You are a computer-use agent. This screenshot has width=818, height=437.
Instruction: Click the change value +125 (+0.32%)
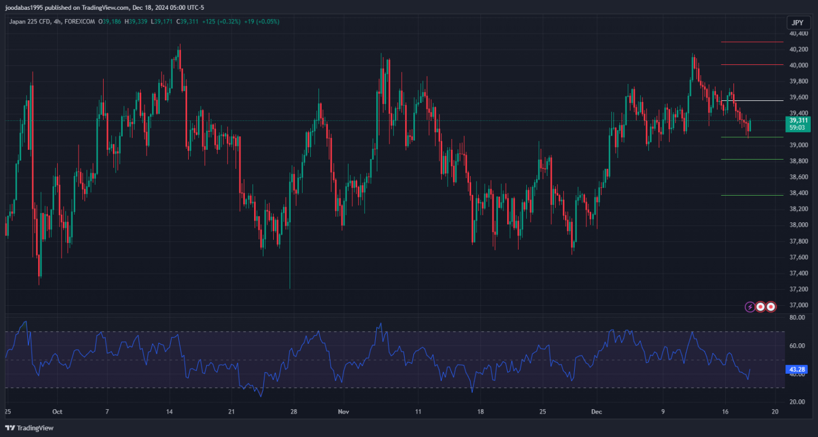click(221, 21)
